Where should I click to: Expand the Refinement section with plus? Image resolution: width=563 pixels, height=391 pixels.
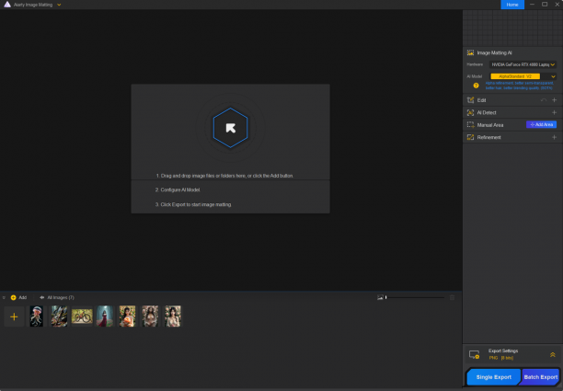pyautogui.click(x=554, y=137)
